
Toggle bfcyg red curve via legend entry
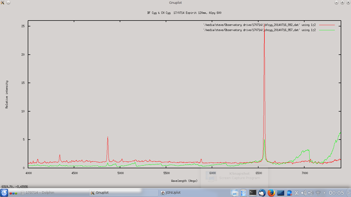click(260, 25)
